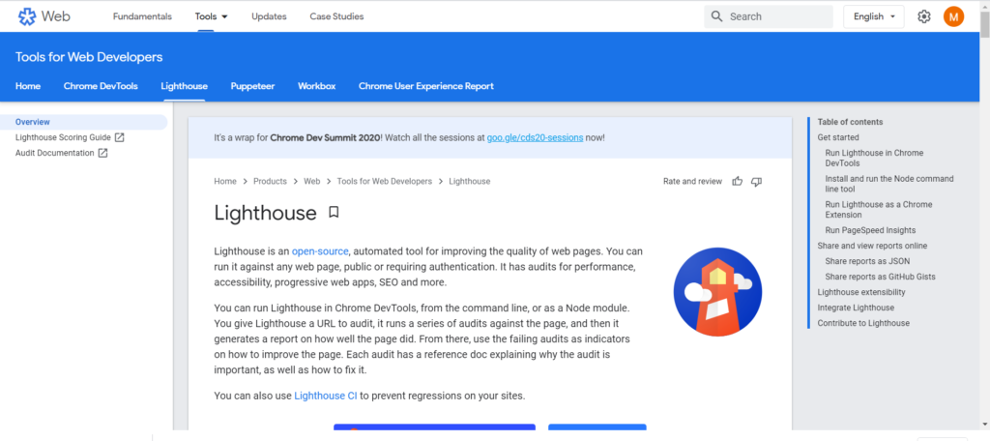Jump to Lighthouse extensibility section
This screenshot has height=441, width=990.
click(x=861, y=292)
